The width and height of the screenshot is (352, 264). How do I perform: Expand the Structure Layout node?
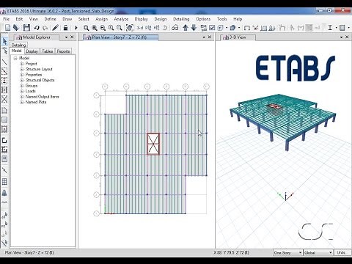coord(22,69)
